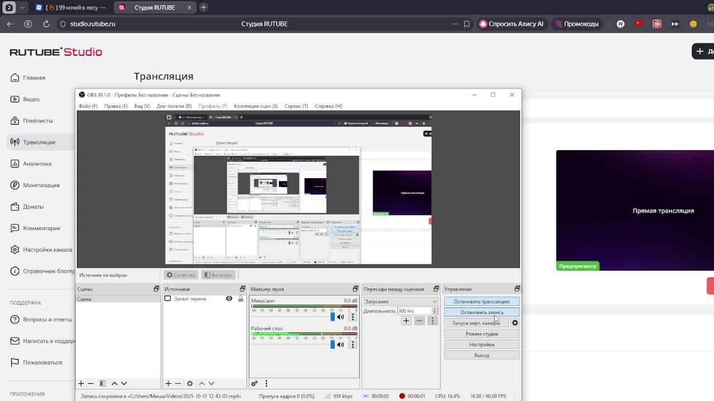The image size is (714, 401).
Task: Click the Длительность 300 ms input field
Action: point(414,311)
